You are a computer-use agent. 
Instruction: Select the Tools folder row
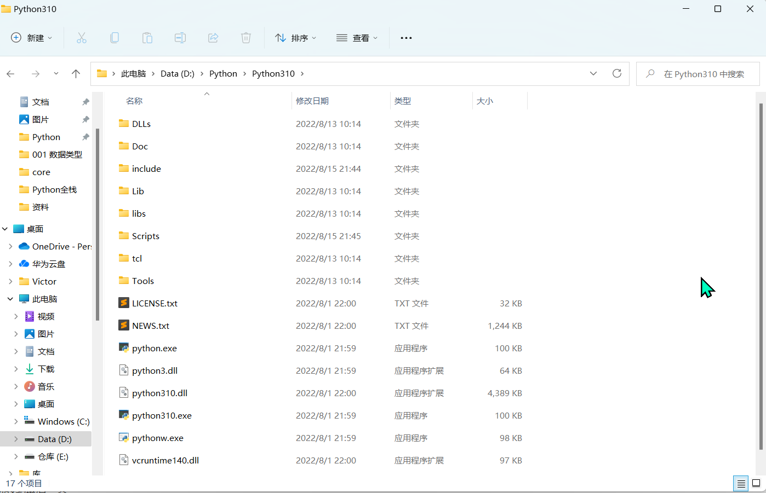pos(321,281)
